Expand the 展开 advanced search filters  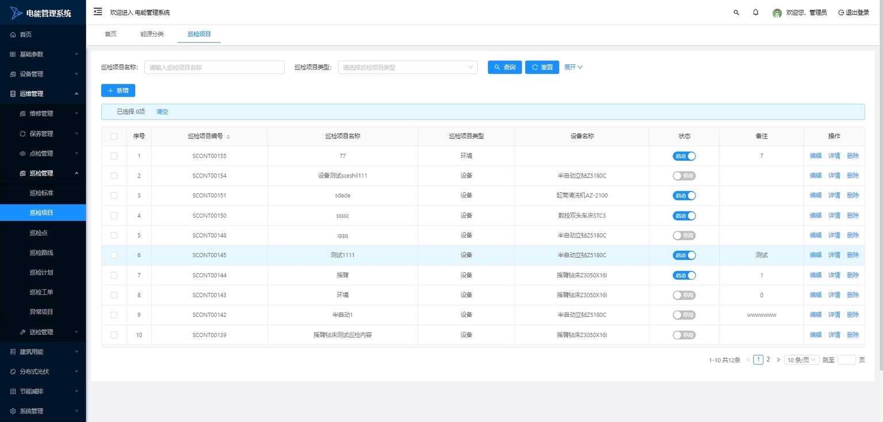click(x=573, y=67)
